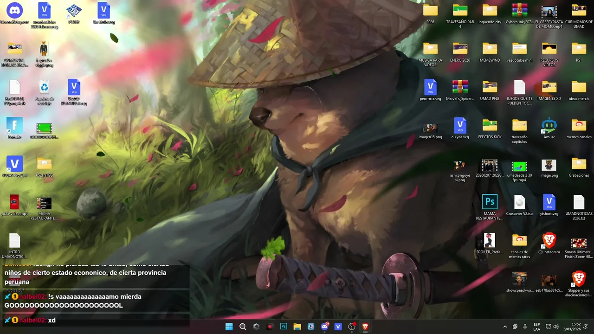
Task: Show hidden system tray icons
Action: point(505,327)
